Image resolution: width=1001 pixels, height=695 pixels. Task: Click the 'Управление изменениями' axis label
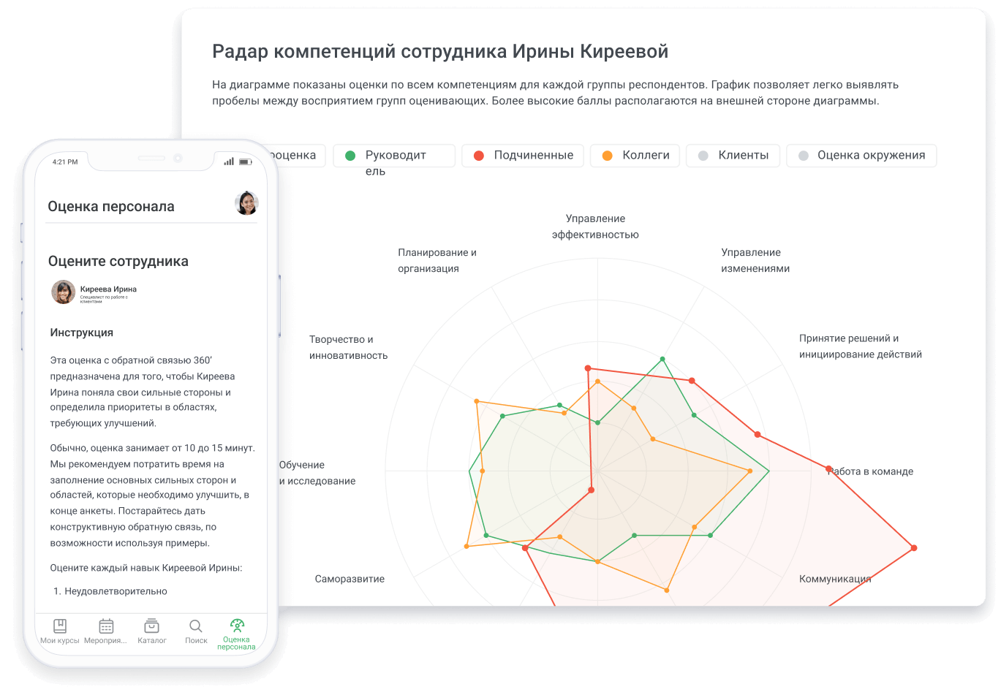pos(755,260)
